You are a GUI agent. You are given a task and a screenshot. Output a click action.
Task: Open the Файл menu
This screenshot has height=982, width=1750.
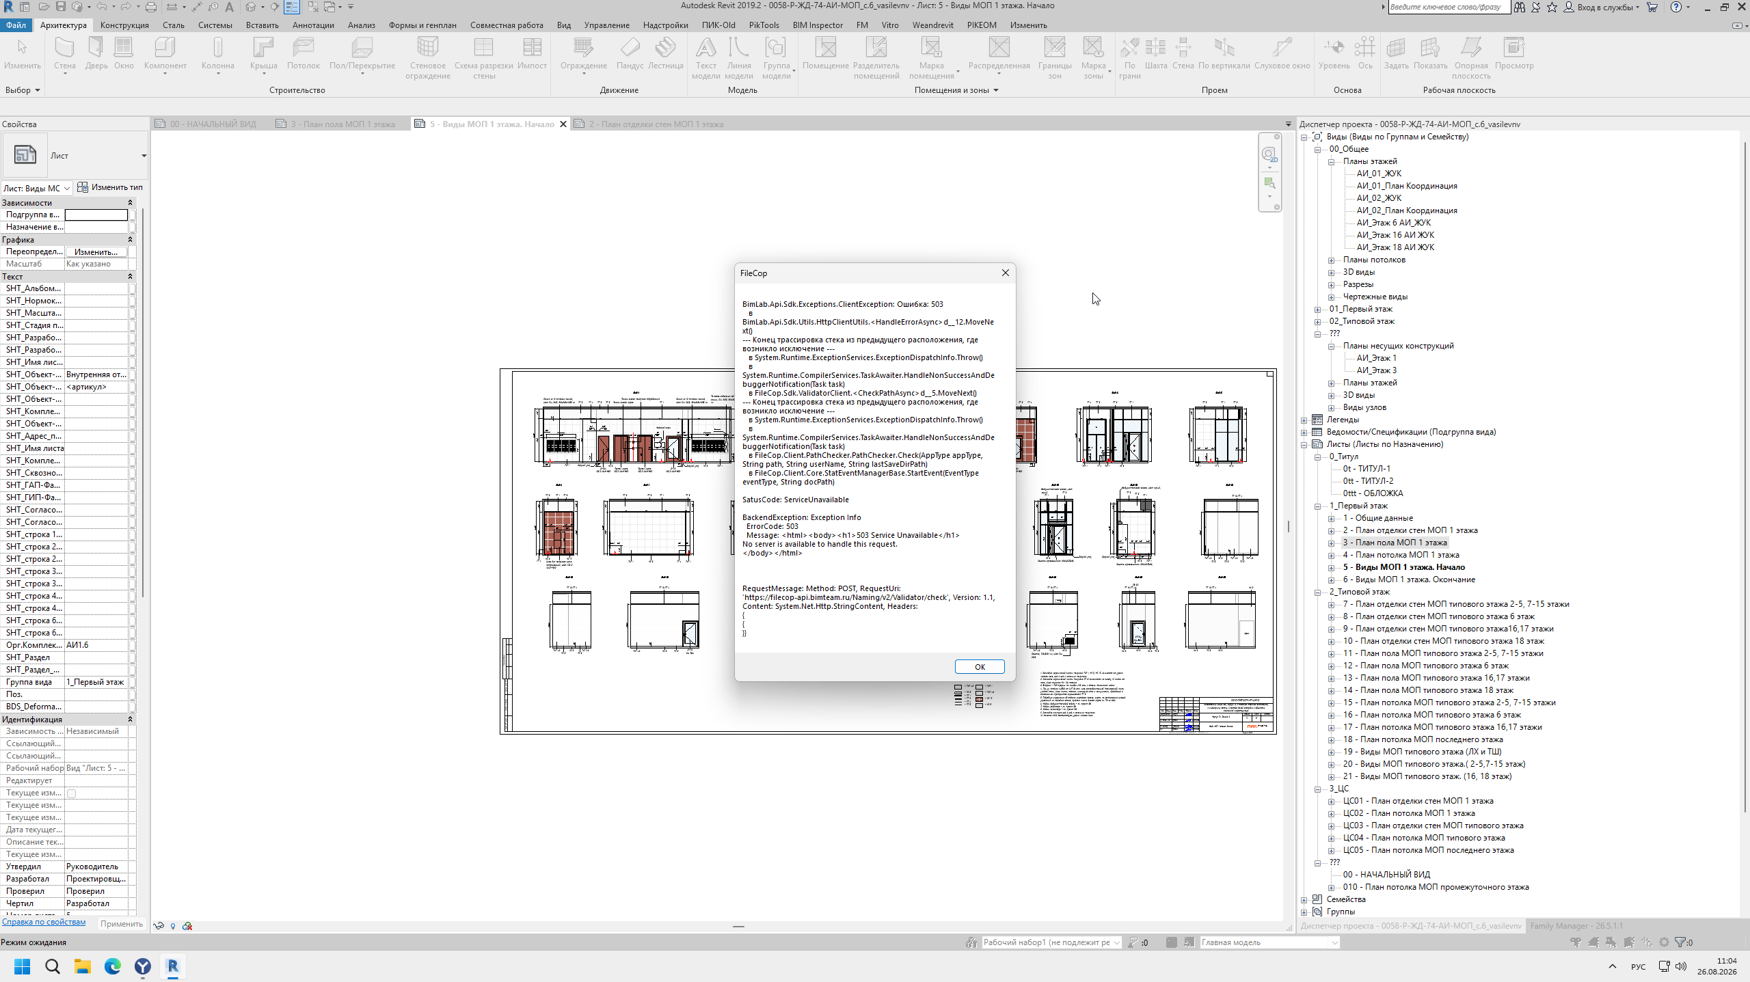coord(16,25)
